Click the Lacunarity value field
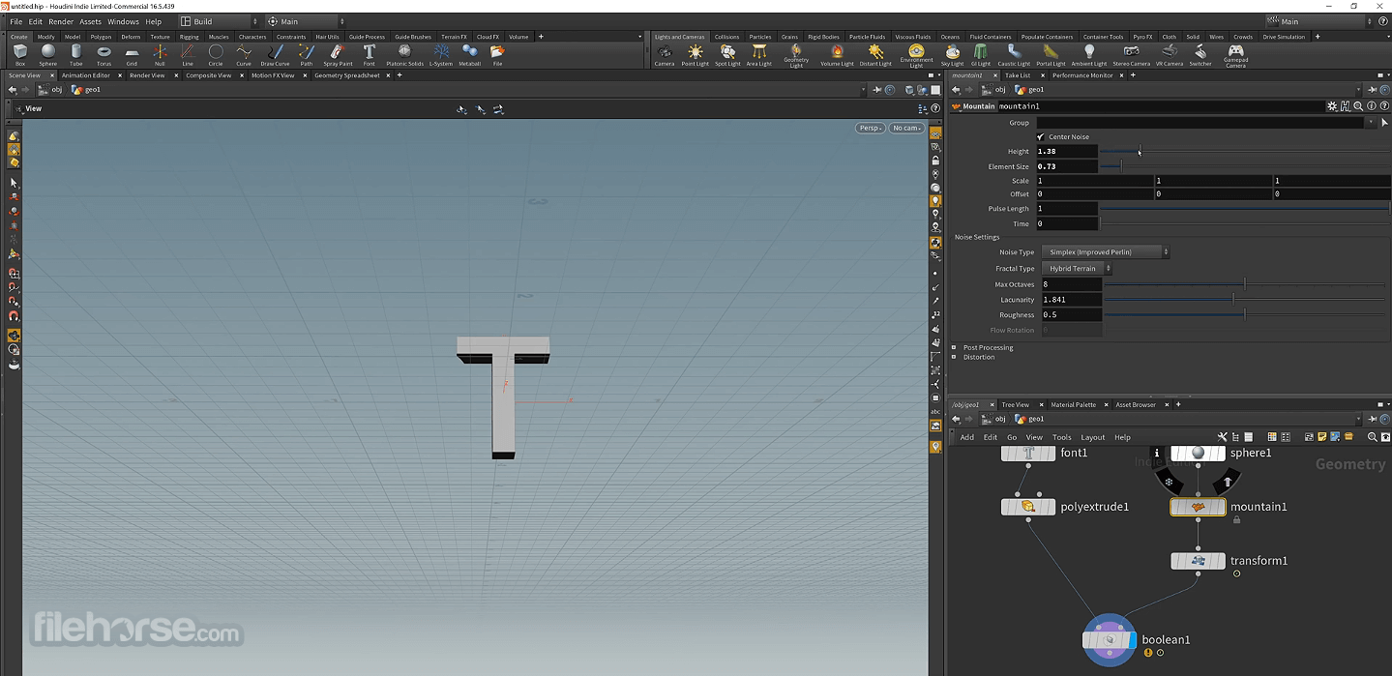This screenshot has height=676, width=1392. [1071, 300]
